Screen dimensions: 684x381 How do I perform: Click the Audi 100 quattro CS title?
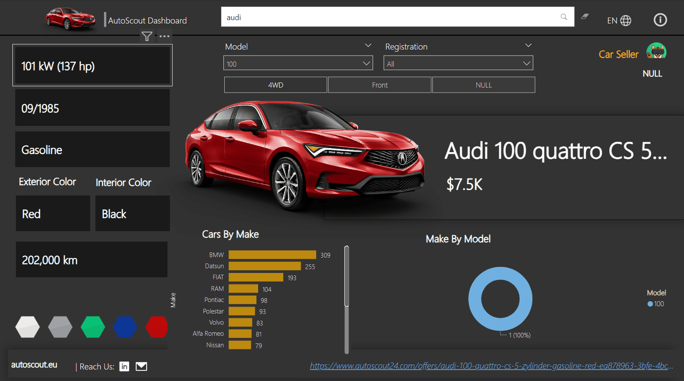(x=555, y=151)
